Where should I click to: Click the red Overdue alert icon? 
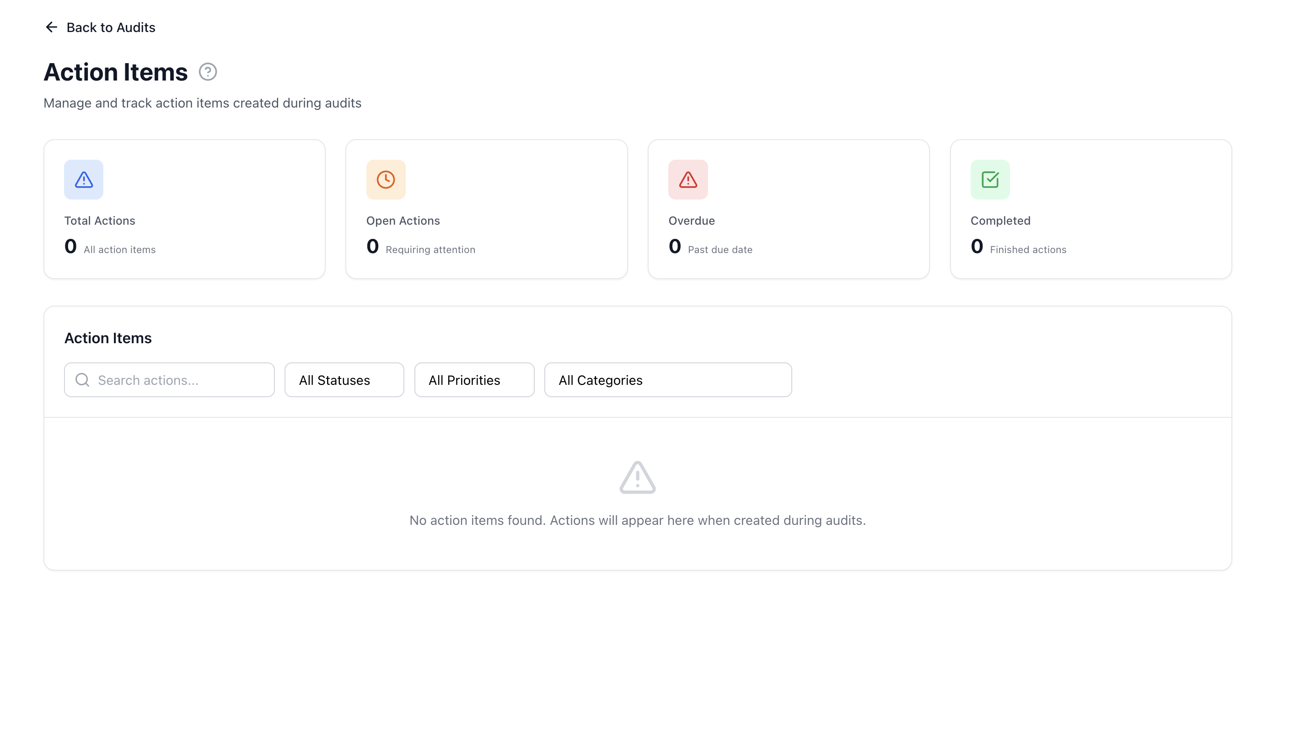coord(687,179)
